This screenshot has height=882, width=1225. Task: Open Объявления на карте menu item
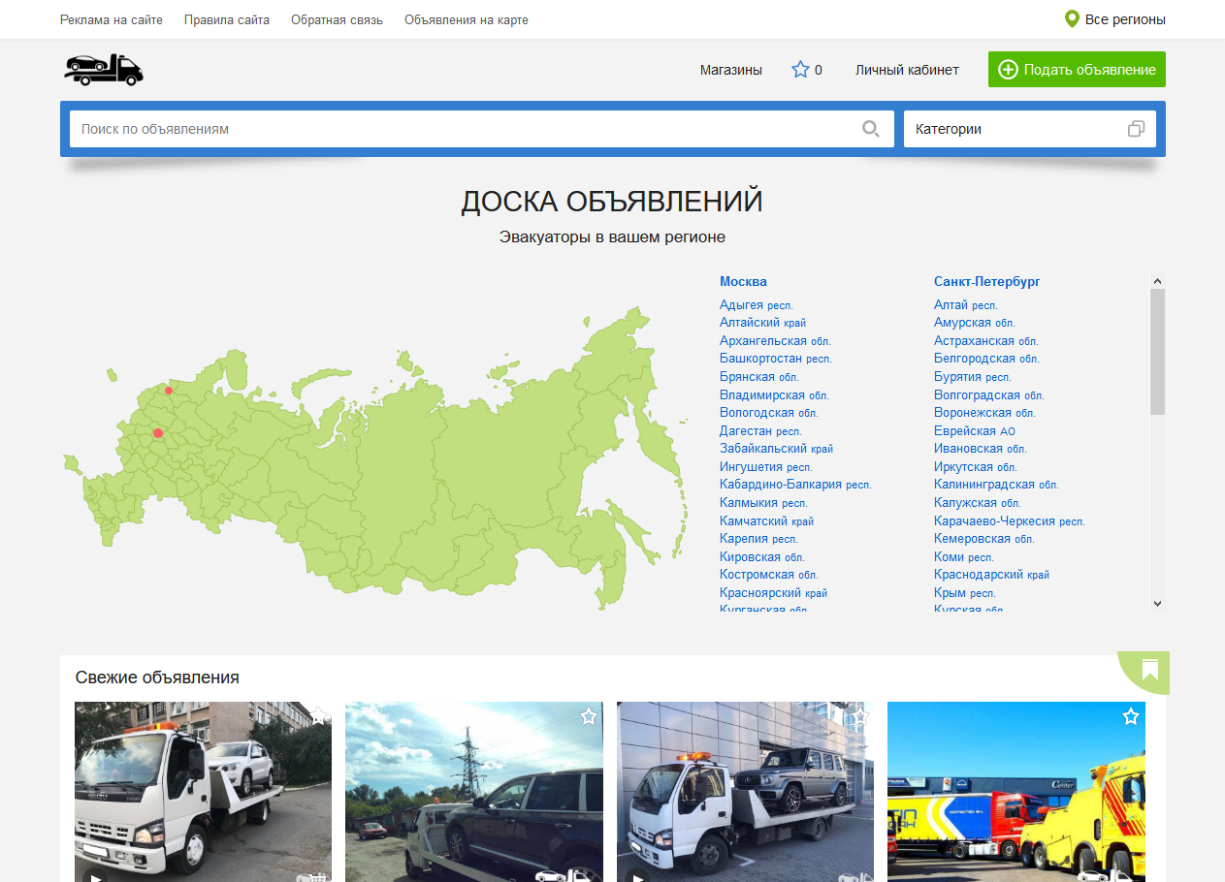pos(467,19)
